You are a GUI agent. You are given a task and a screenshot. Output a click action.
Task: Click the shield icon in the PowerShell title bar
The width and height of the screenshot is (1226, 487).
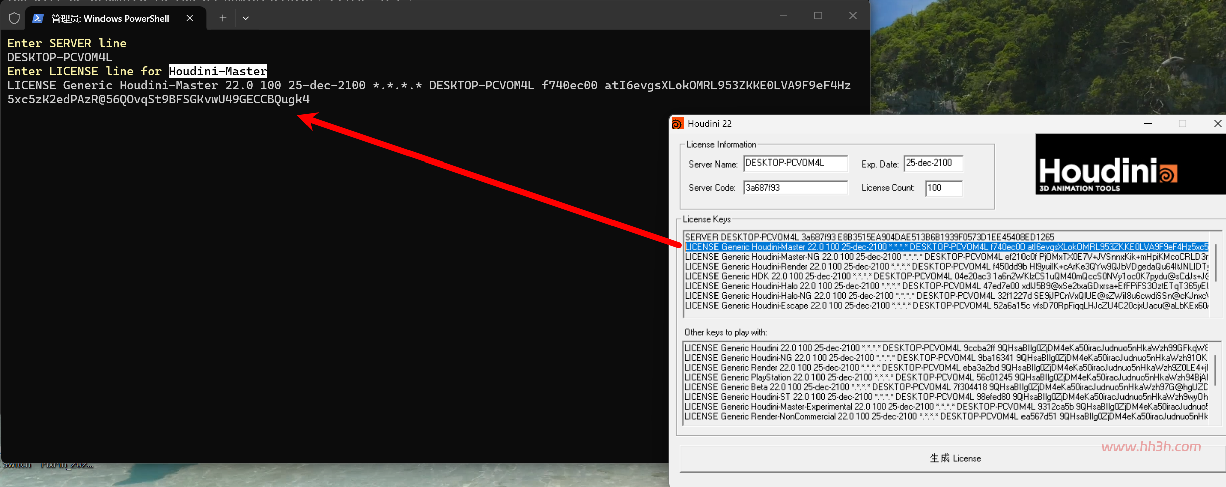click(x=14, y=18)
